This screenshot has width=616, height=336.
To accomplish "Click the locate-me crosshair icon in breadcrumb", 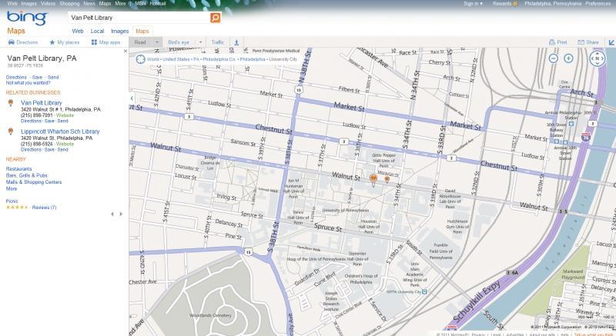I will (x=140, y=59).
